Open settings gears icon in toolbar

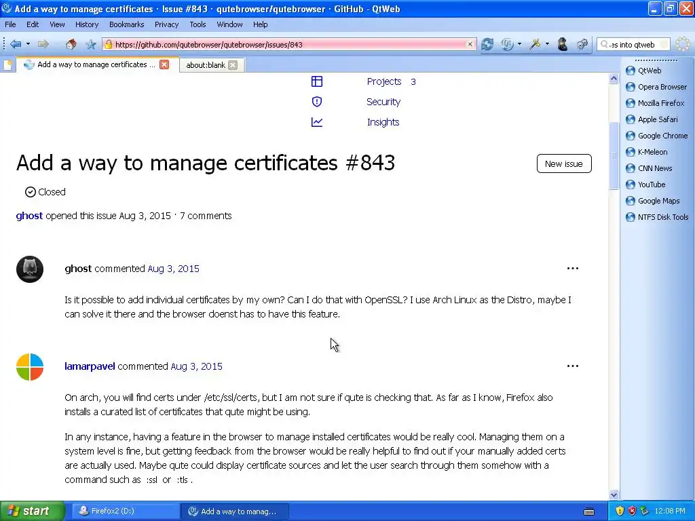(582, 44)
